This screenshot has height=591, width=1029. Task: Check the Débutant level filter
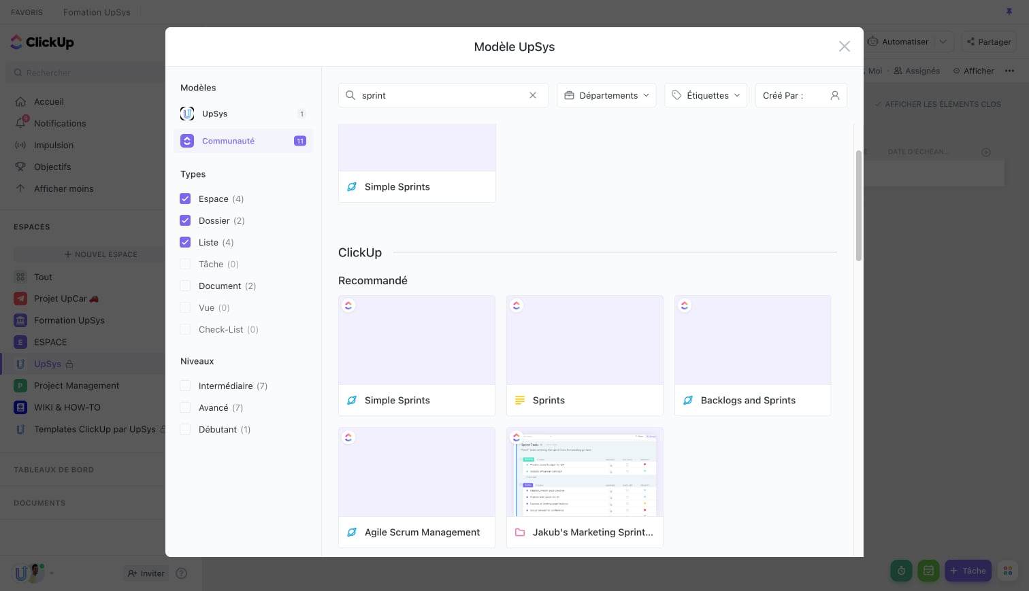pos(185,429)
